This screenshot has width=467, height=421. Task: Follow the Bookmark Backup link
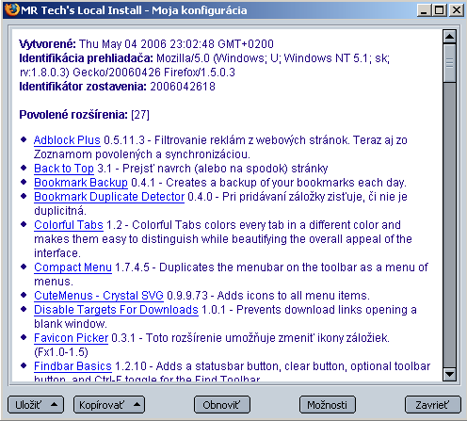81,183
